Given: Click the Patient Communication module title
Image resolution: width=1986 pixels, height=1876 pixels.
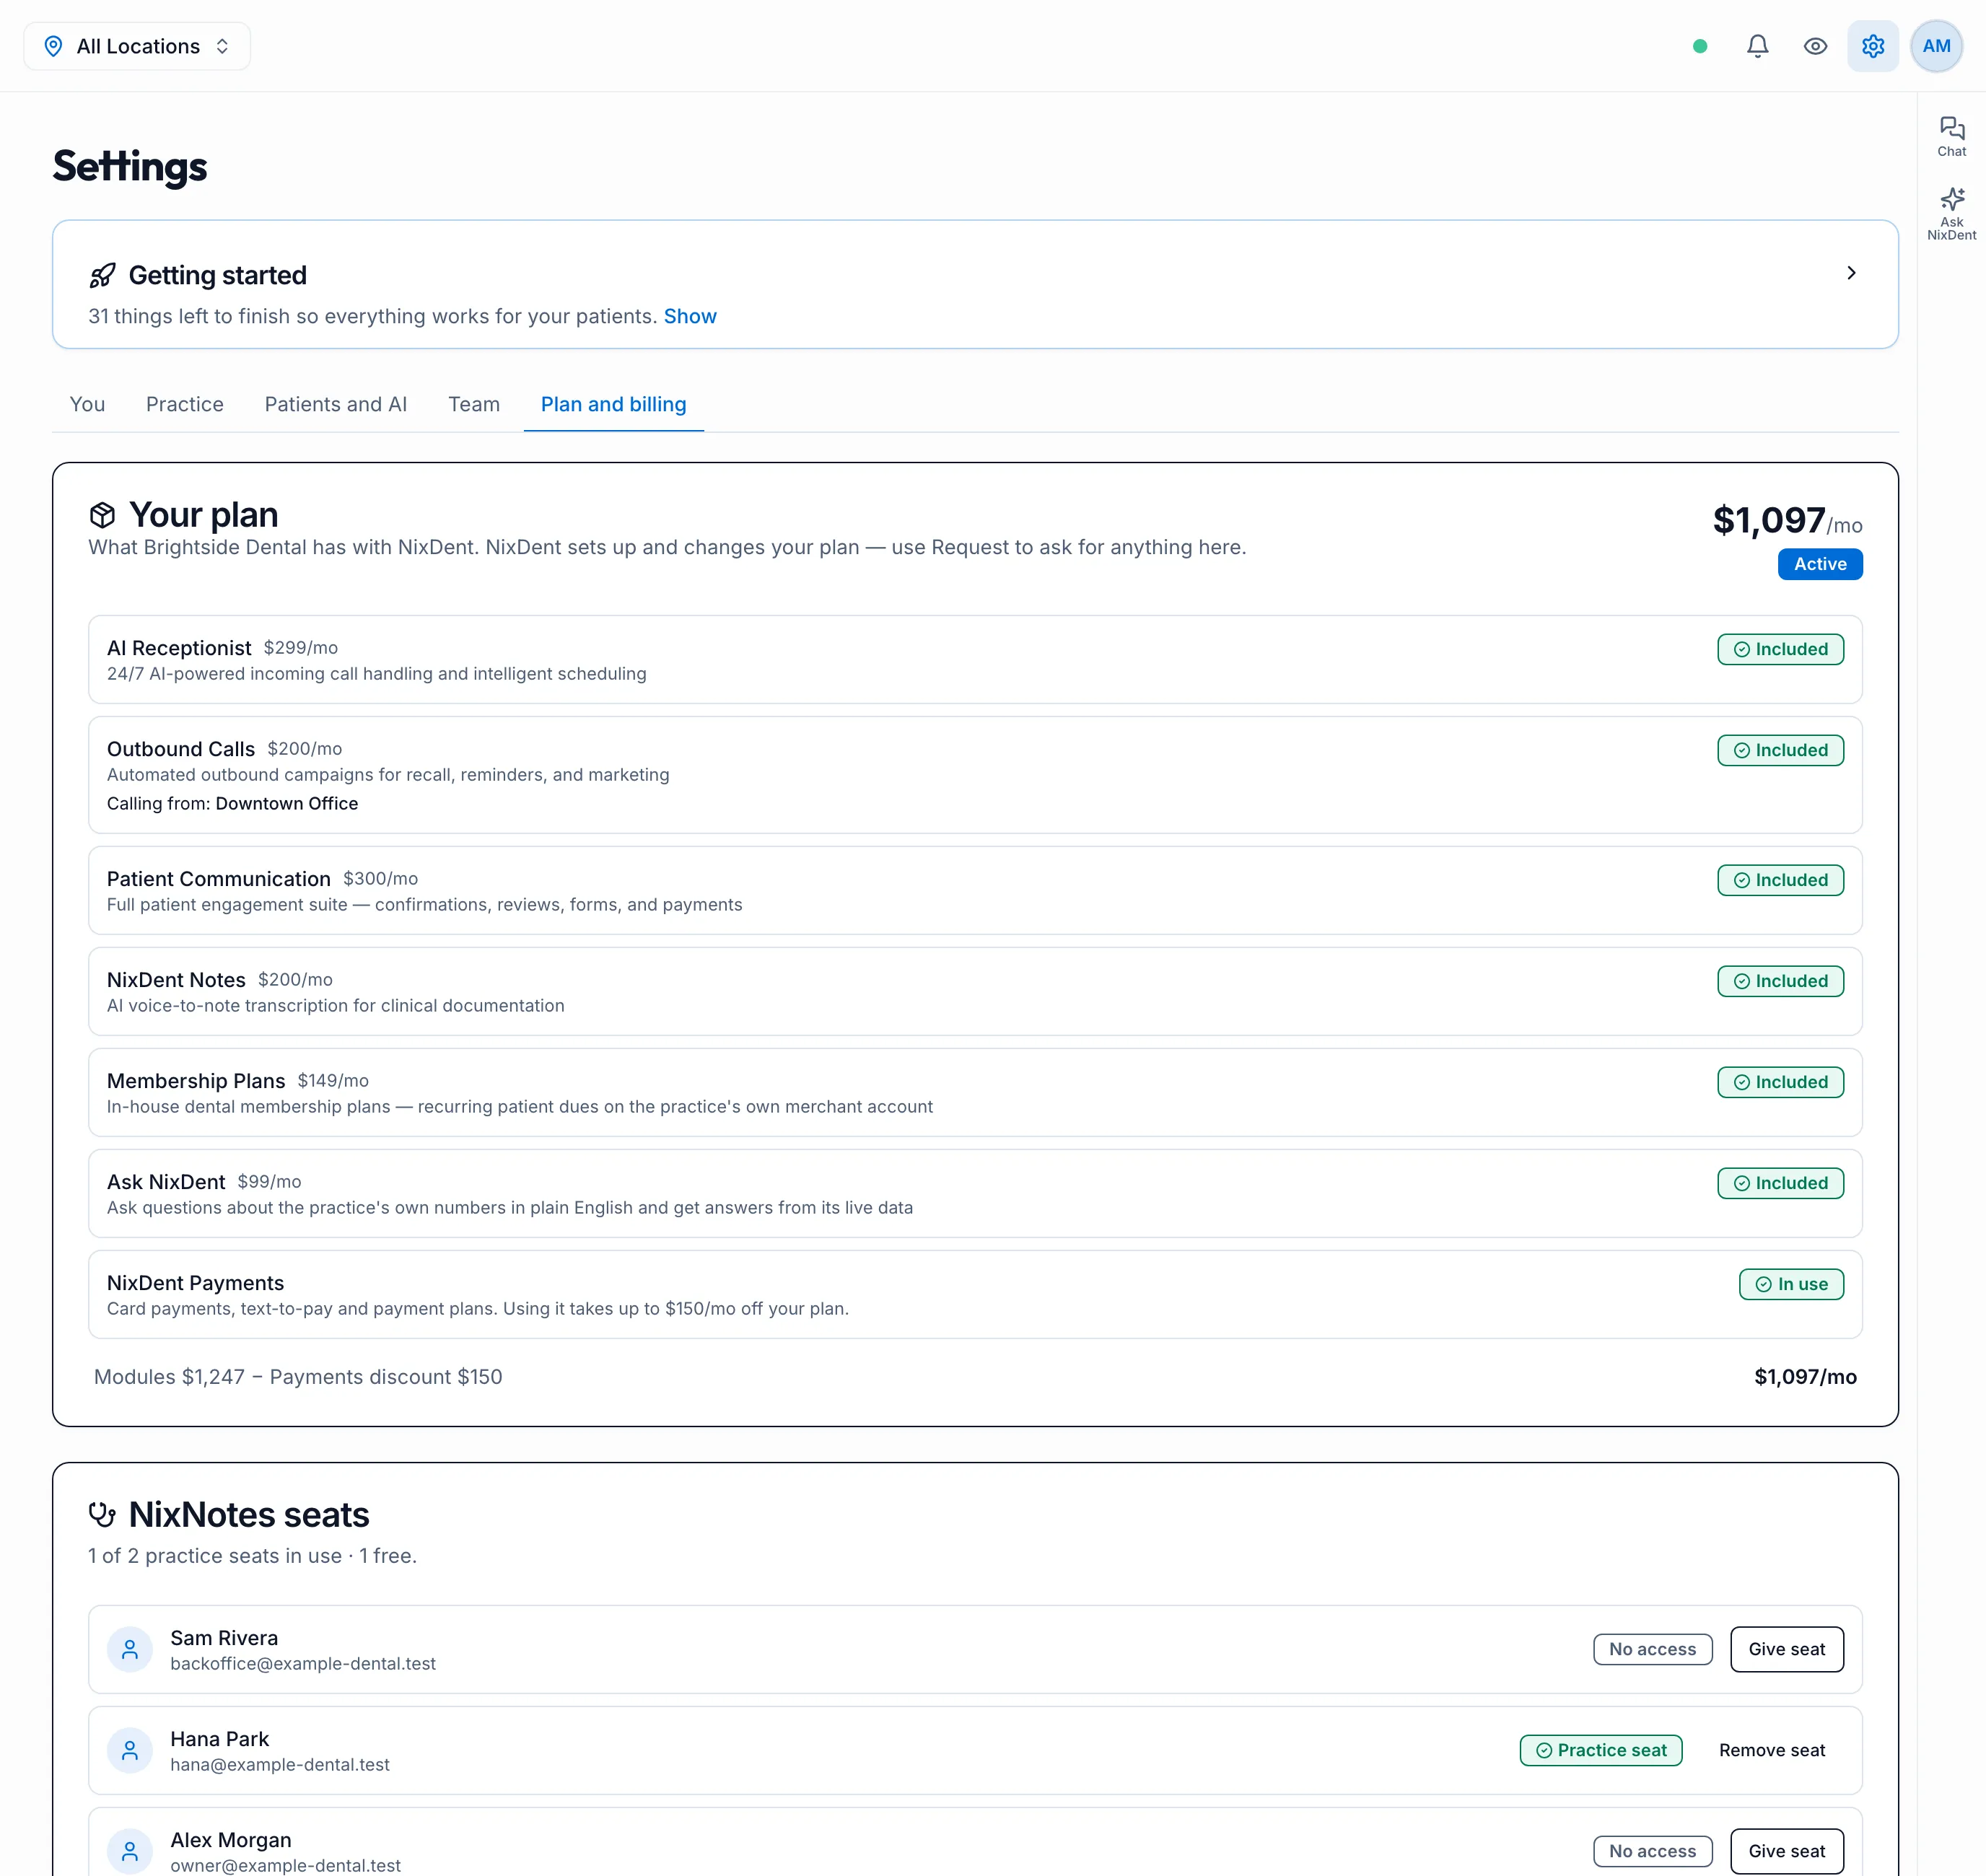Looking at the screenshot, I should pos(219,879).
